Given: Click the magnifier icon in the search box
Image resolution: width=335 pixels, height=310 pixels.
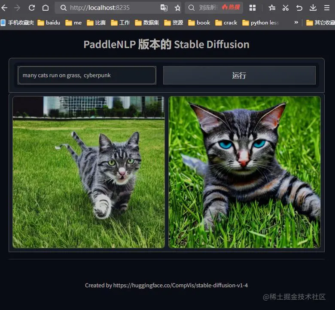Looking at the screenshot, I should [x=192, y=8].
